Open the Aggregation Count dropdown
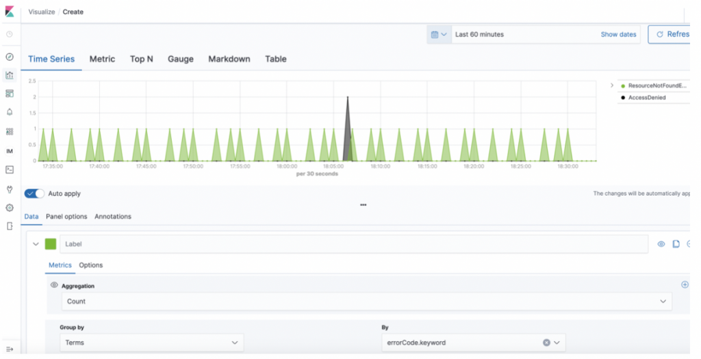The height and width of the screenshot is (359, 701). [366, 301]
